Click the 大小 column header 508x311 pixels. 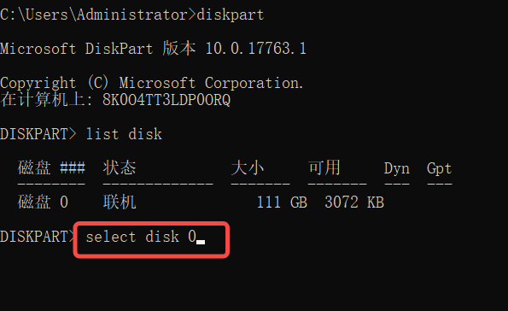(248, 168)
